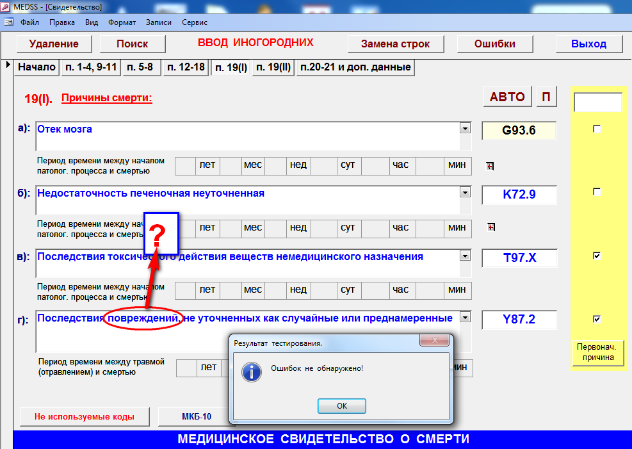Switch to the п. 12-18 tab
Image resolution: width=632 pixels, height=449 pixels.
pyautogui.click(x=186, y=67)
